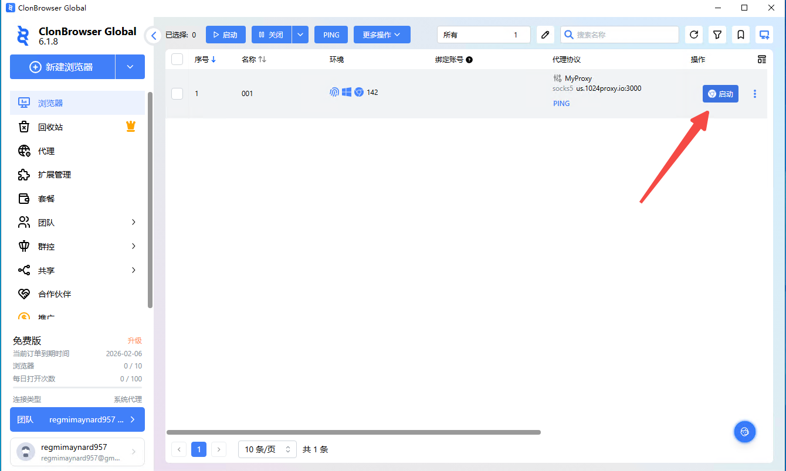Open 代理 in the sidebar

click(x=46, y=151)
